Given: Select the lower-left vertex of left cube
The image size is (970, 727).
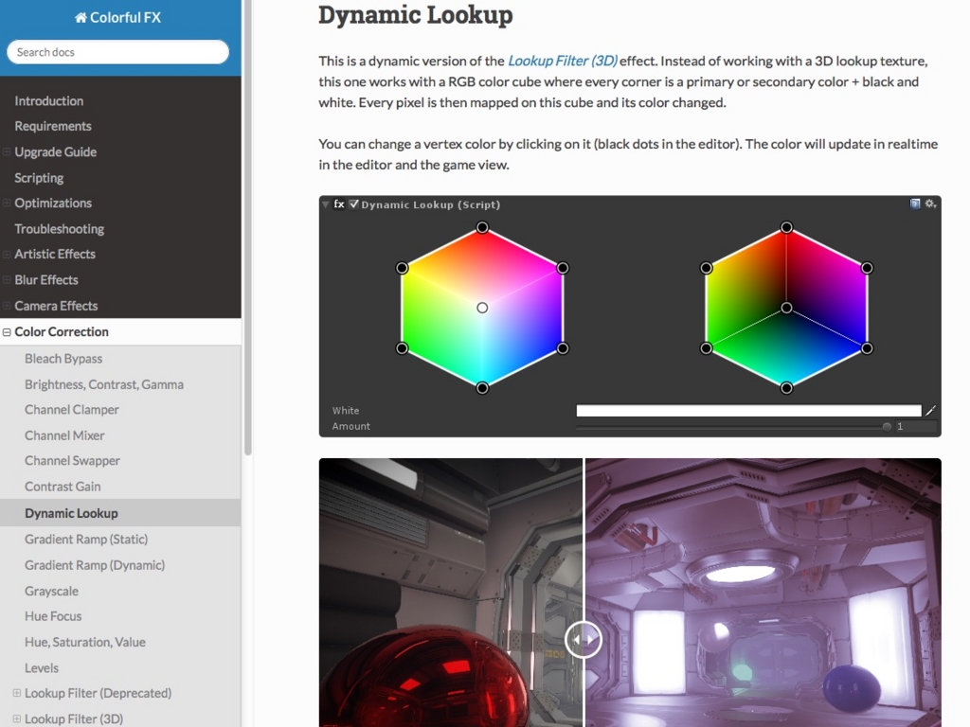Looking at the screenshot, I should point(402,348).
